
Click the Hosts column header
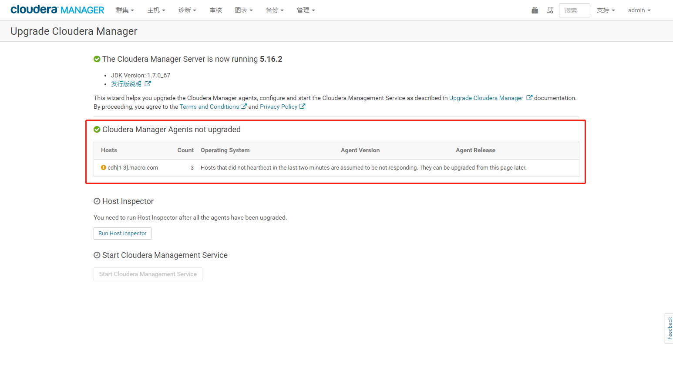point(109,150)
